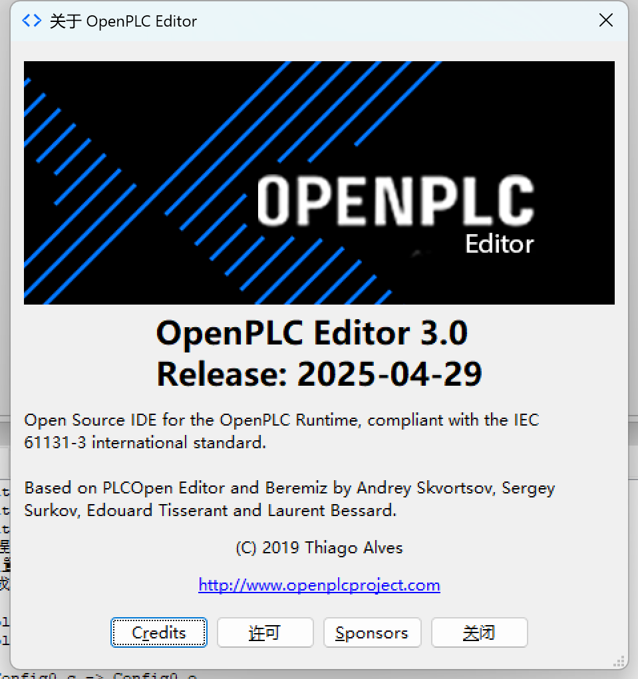The image size is (638, 679).
Task: Click the "OpenPLC Editor 3.0" heading
Action: 312,333
